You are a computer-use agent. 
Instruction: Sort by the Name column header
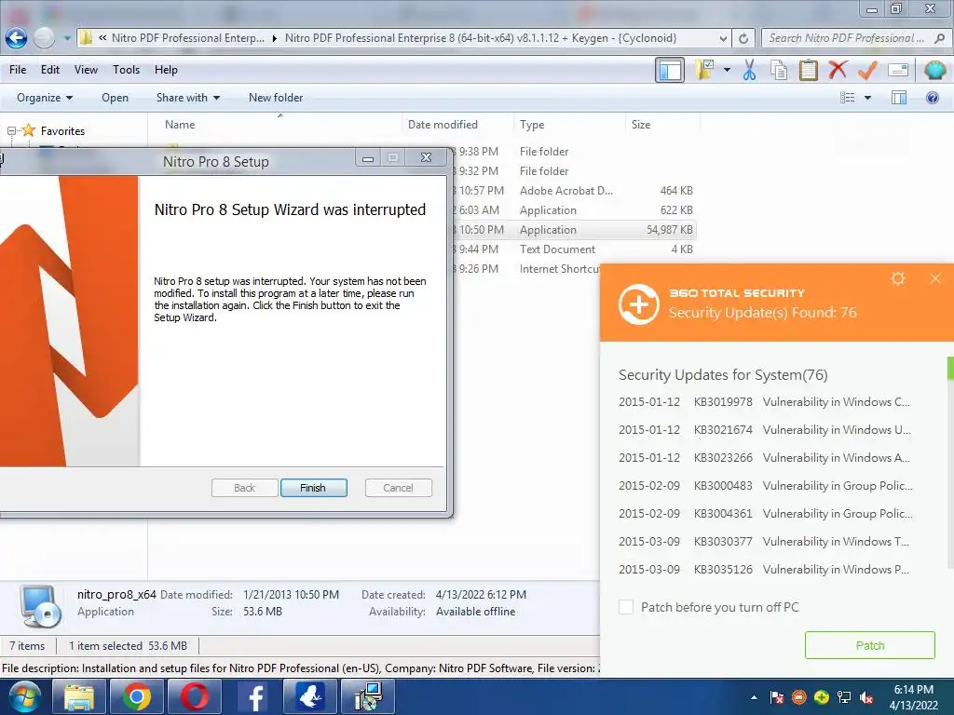pyautogui.click(x=180, y=125)
